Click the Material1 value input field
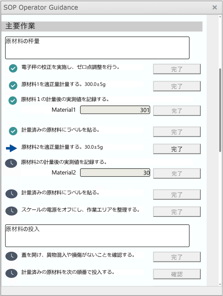The image size is (223, 296). click(x=115, y=110)
